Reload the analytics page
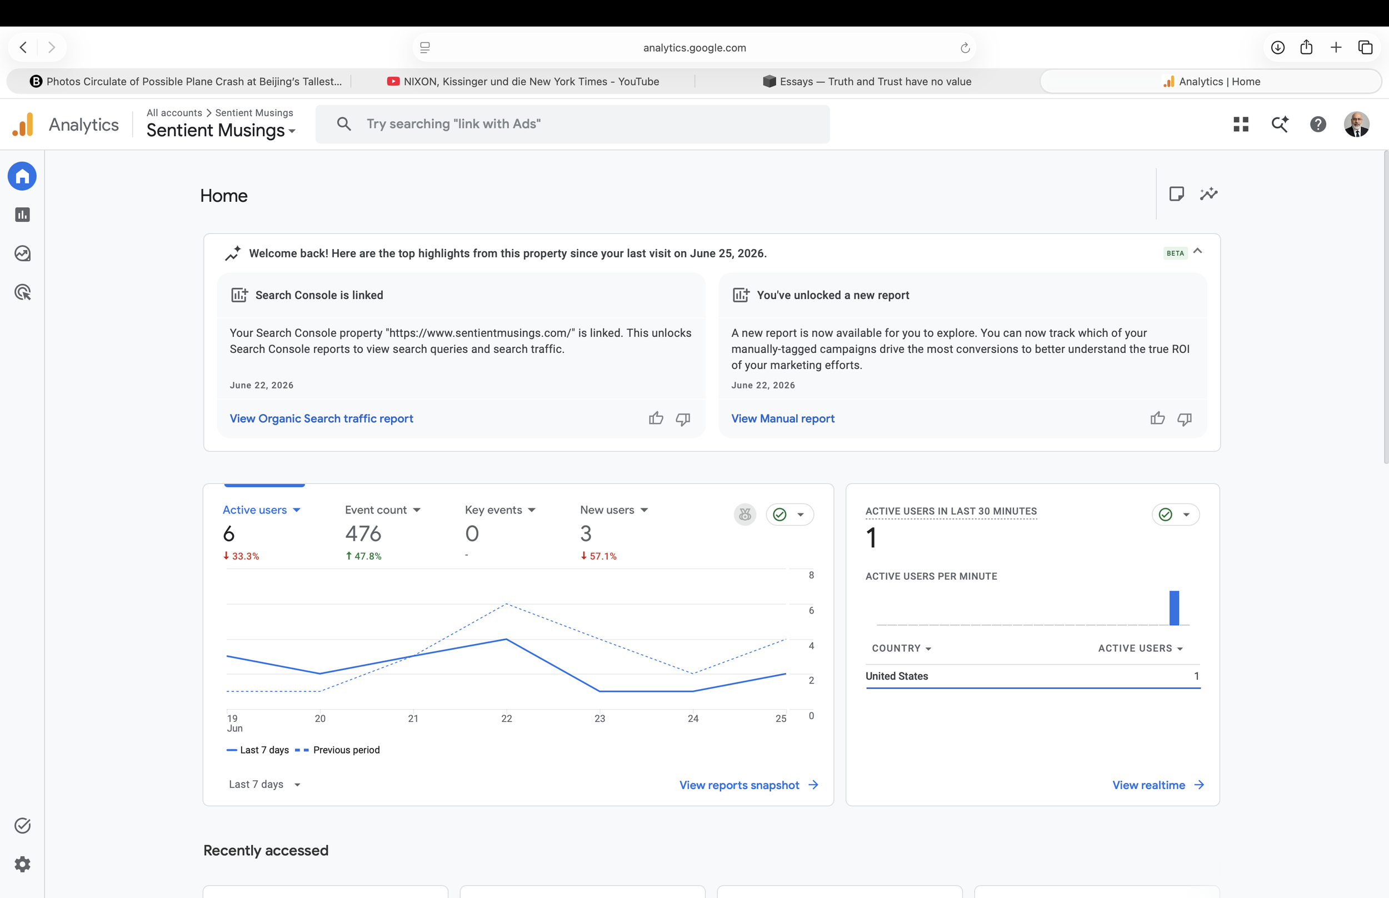This screenshot has height=898, width=1389. (965, 48)
